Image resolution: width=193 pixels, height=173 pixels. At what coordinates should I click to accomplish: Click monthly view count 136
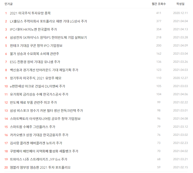coord(159,62)
